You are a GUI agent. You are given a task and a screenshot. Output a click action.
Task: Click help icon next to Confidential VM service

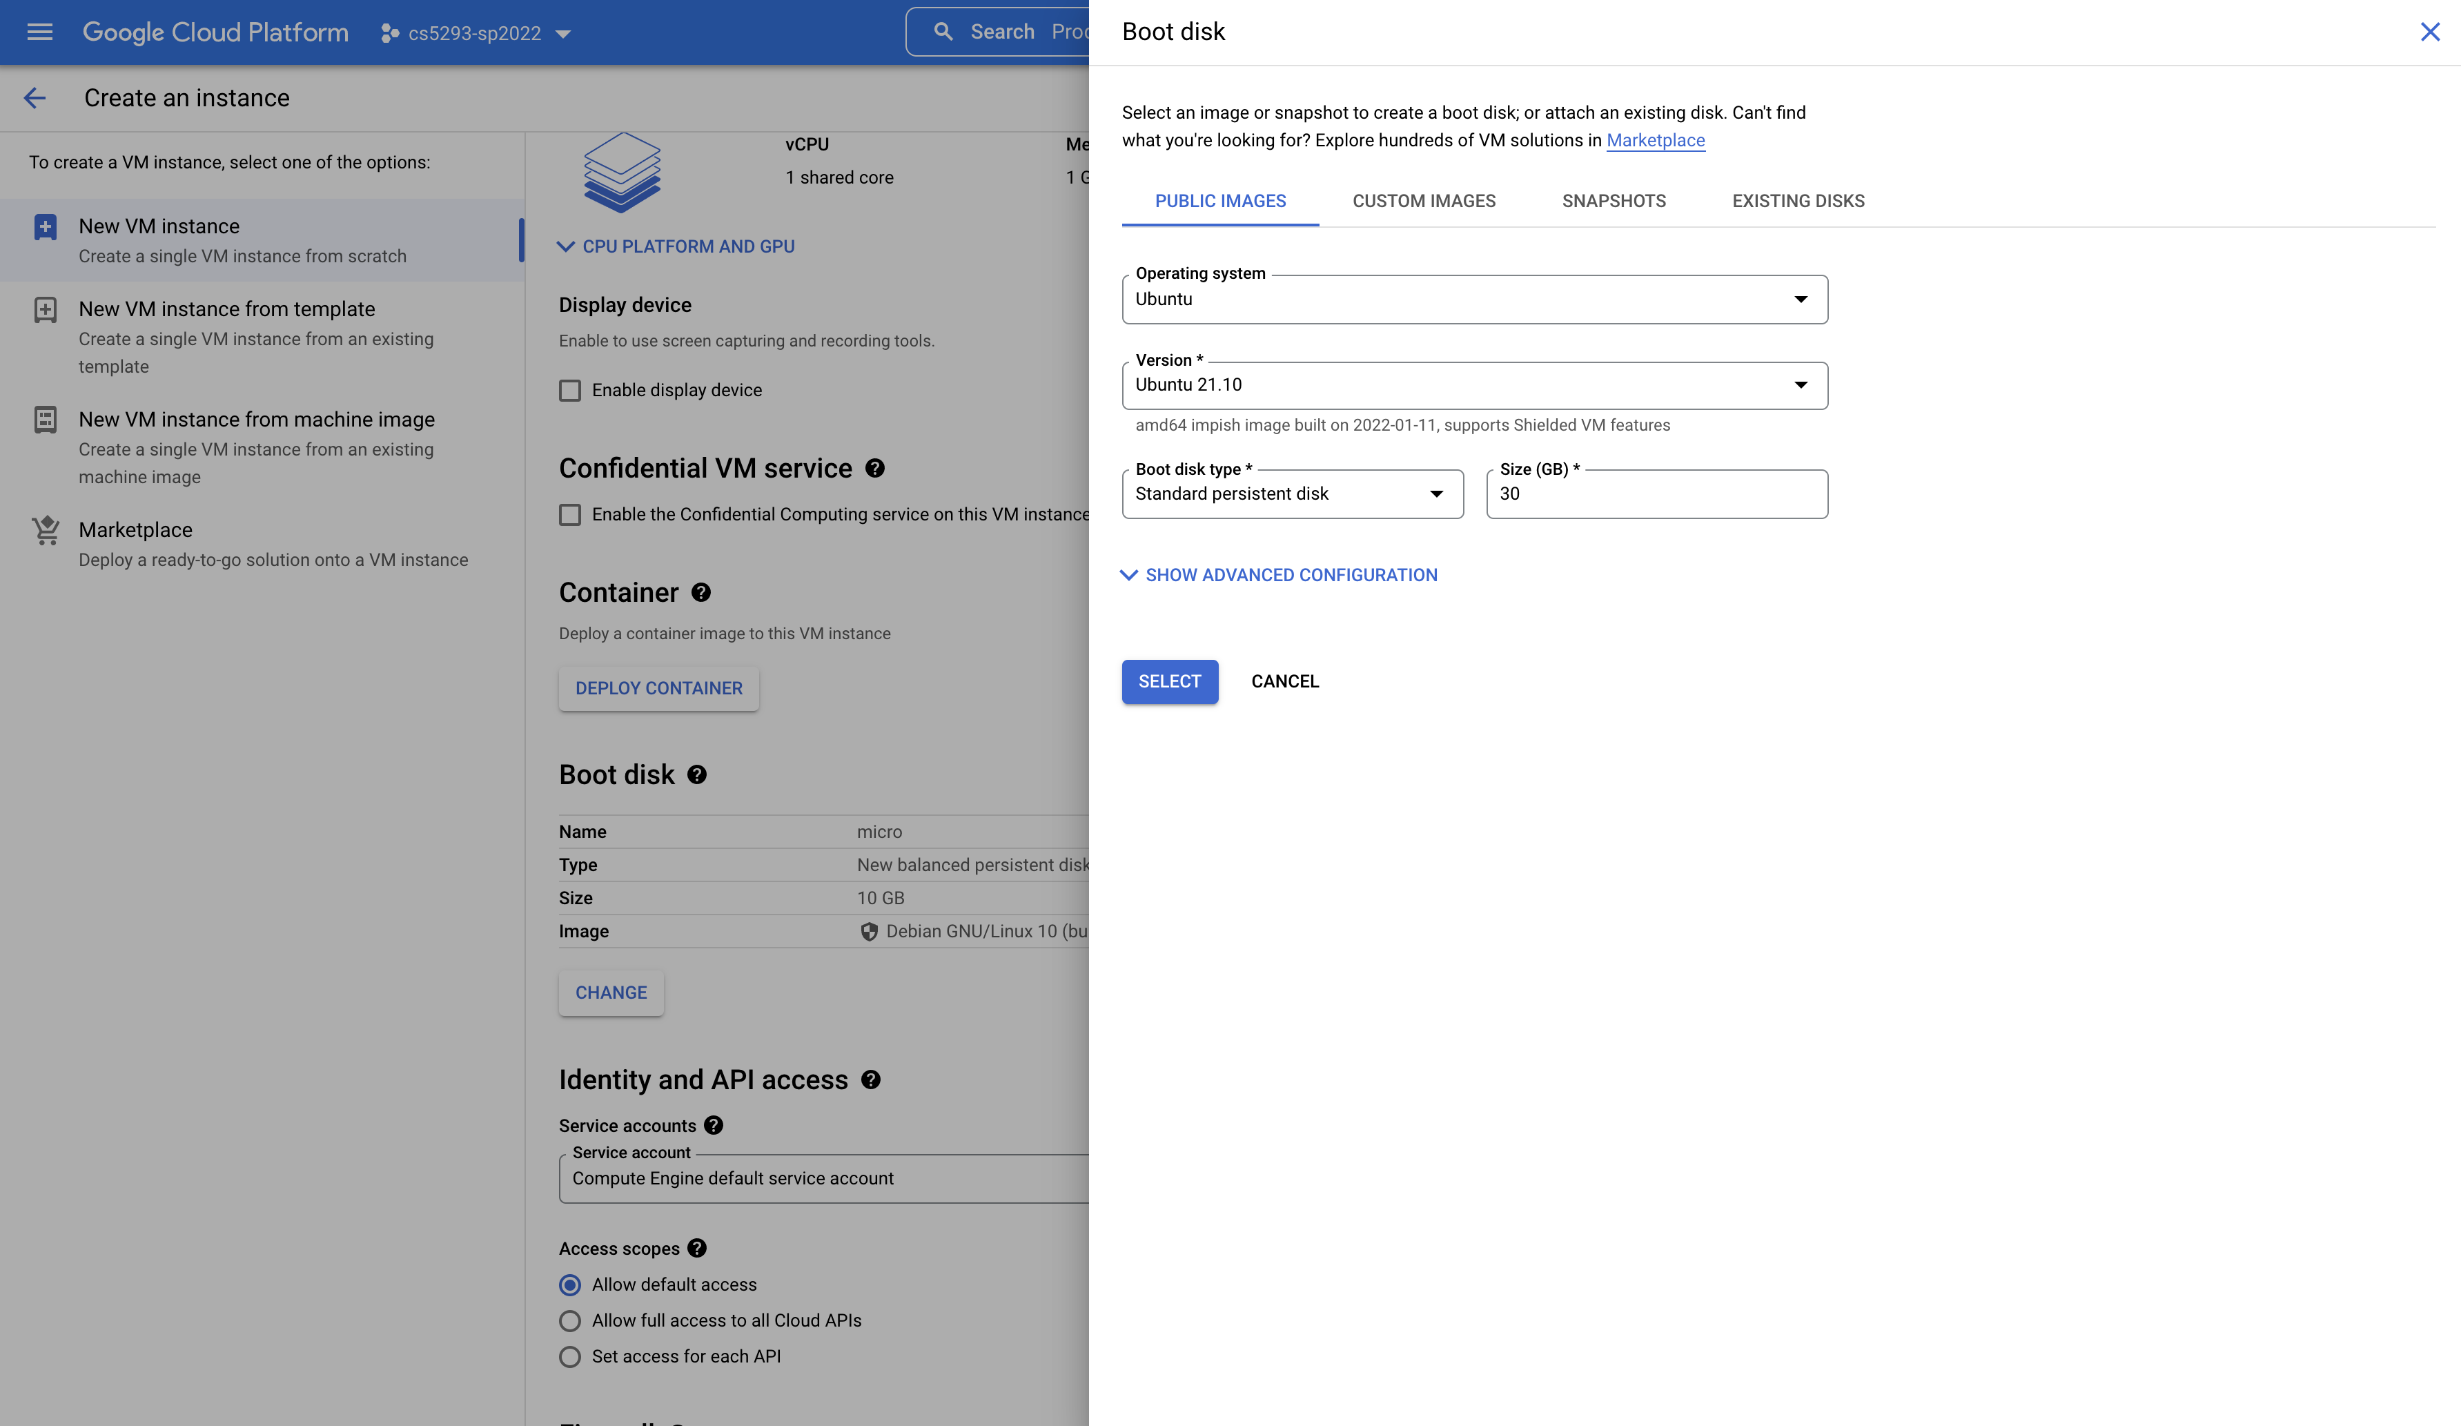[x=875, y=469]
